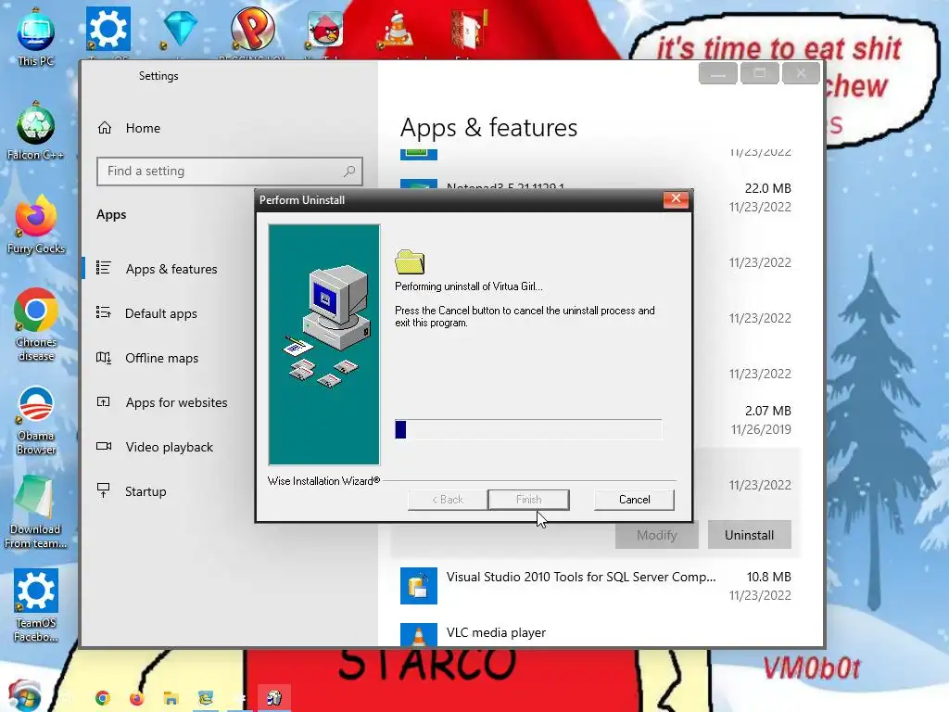Click the Cancel button in uninstall dialog
Viewport: 949px width, 712px height.
[x=634, y=500]
